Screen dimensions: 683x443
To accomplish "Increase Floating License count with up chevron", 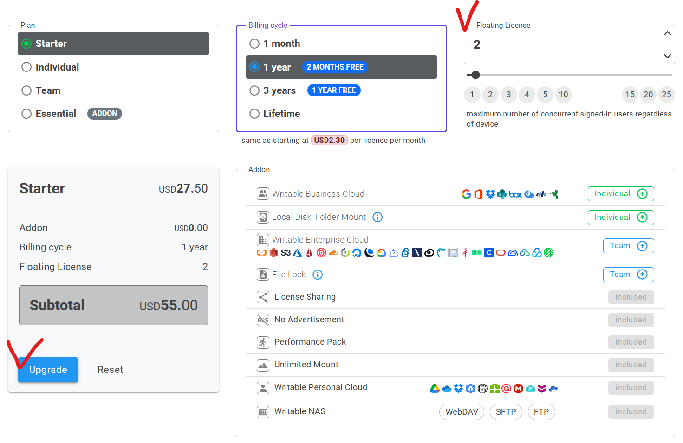I will pos(667,33).
